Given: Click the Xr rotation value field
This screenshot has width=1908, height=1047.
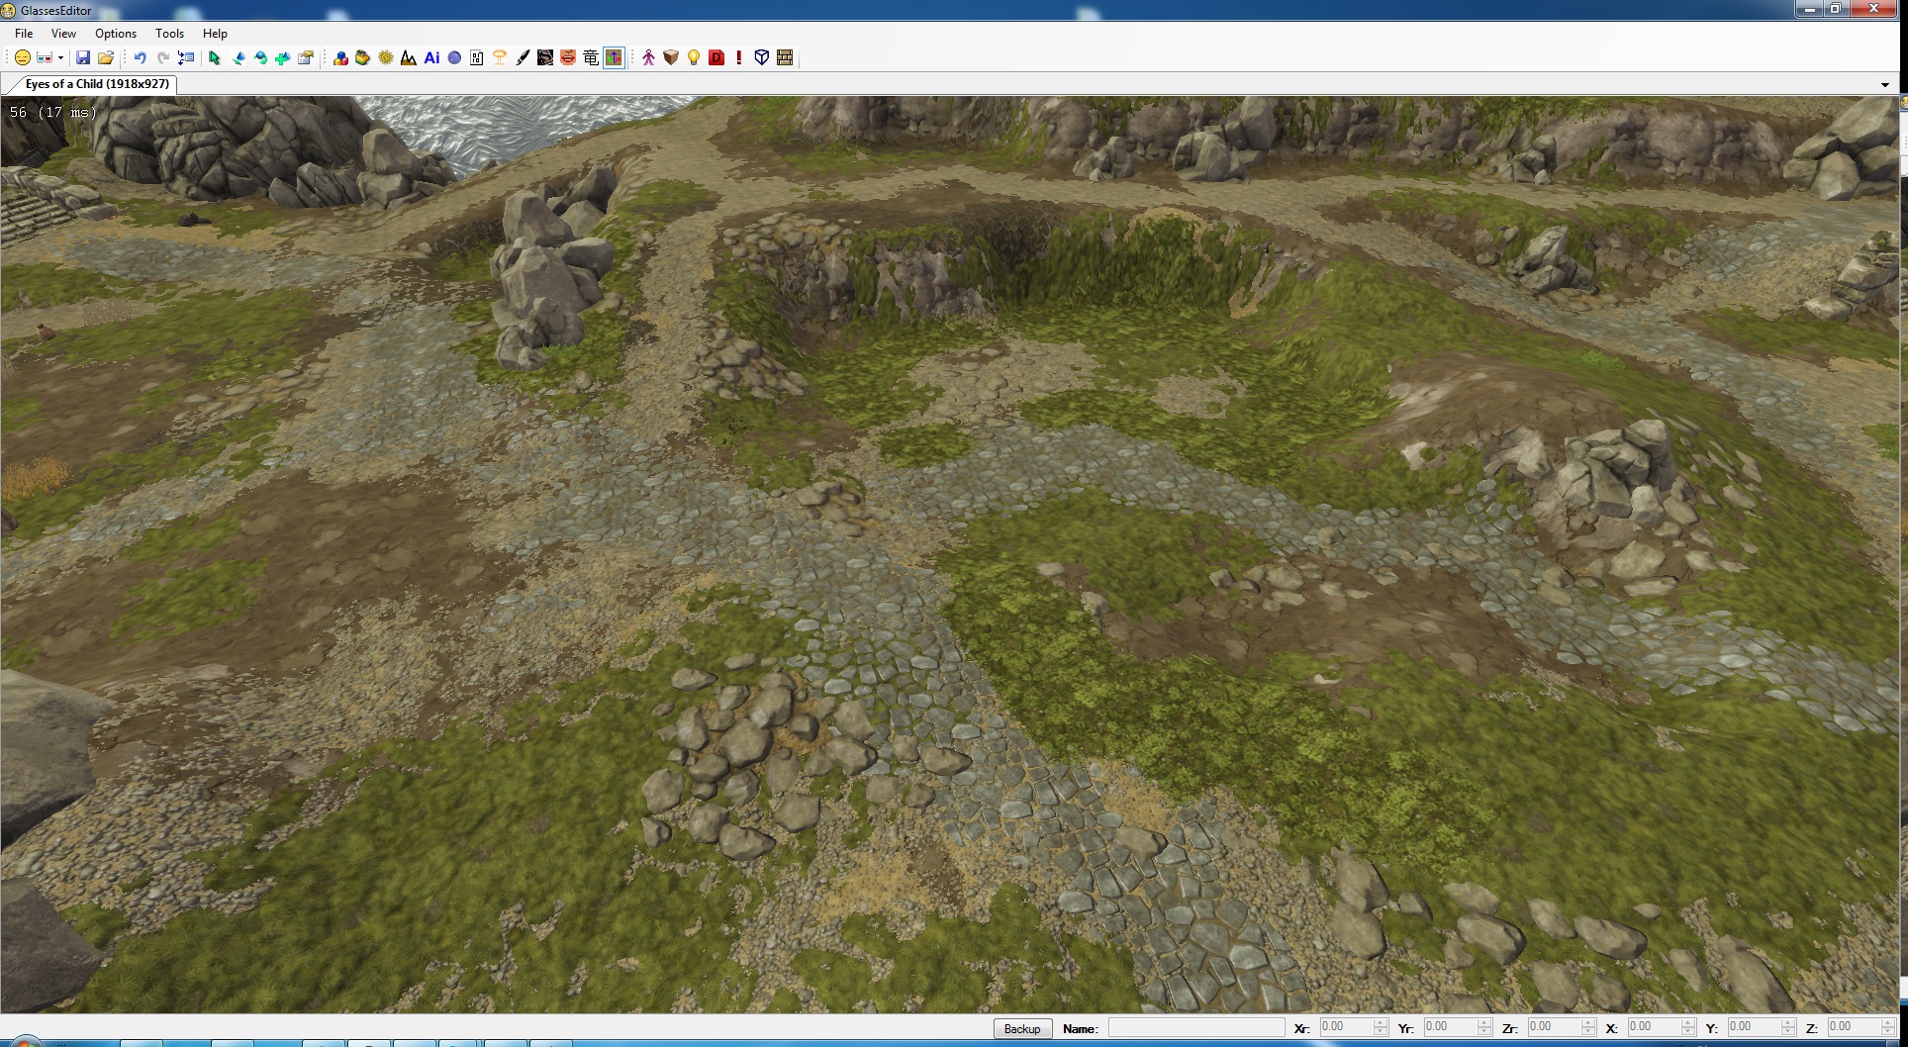Looking at the screenshot, I should click(x=1344, y=1028).
